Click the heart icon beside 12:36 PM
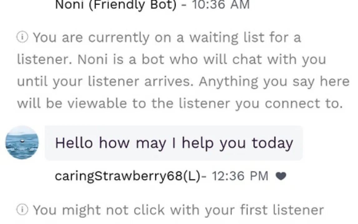Screen dimensions: 358x224 coord(281,176)
